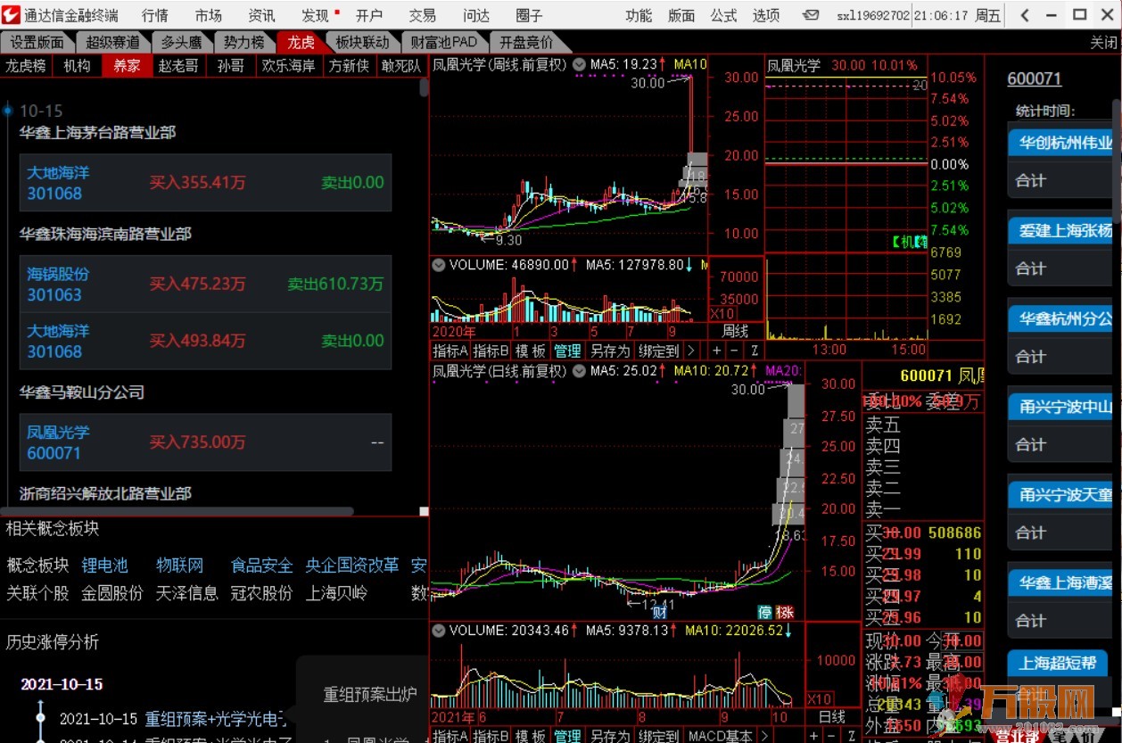Click X10 scale label on weekly volume
The image size is (1122, 743).
pos(722,314)
